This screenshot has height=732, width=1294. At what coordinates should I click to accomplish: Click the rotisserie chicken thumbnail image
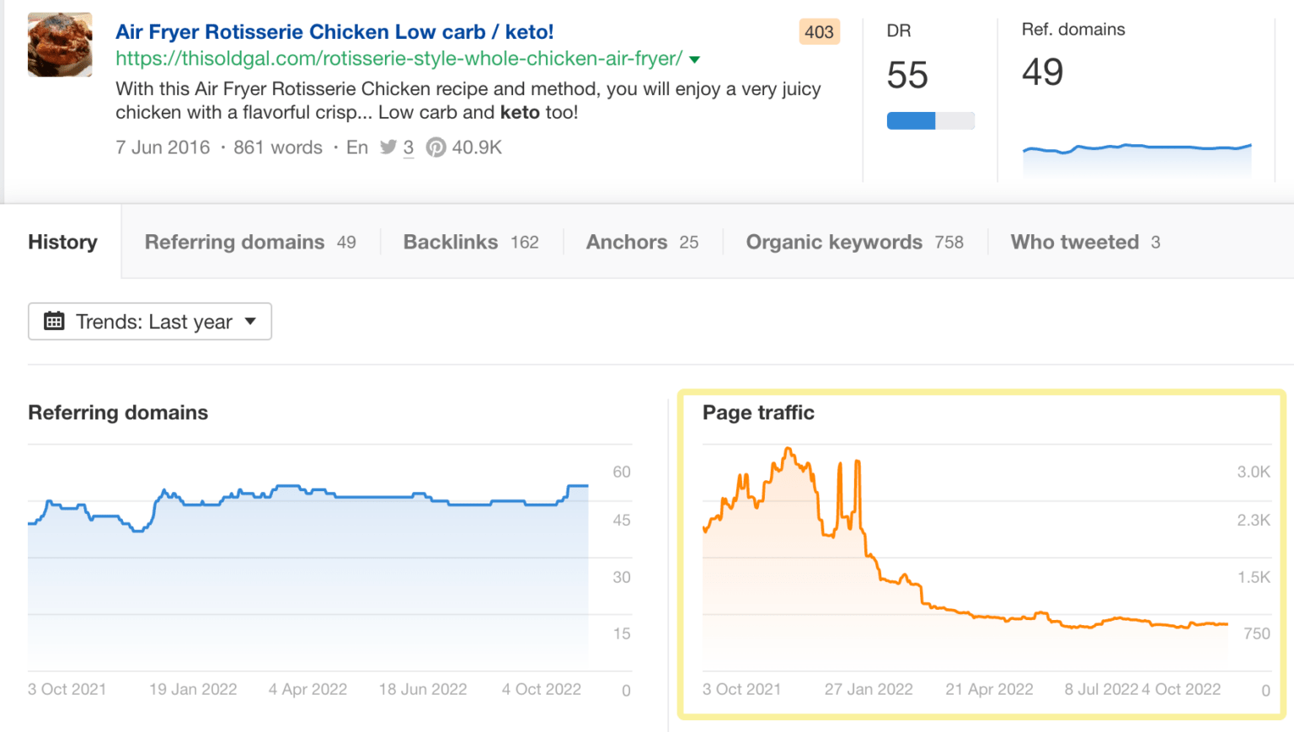[60, 45]
